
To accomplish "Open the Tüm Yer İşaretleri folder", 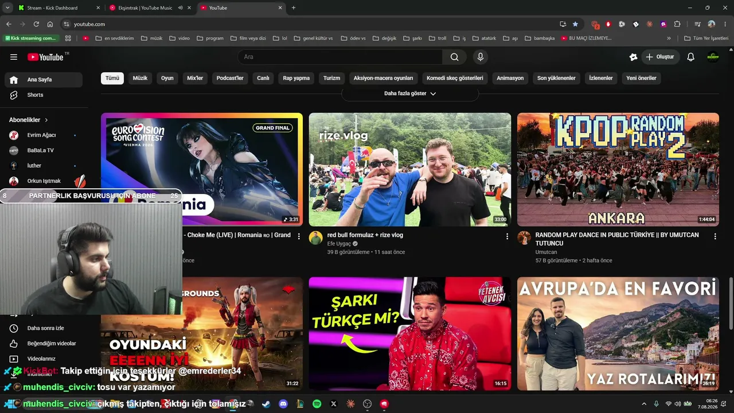I will (706, 38).
